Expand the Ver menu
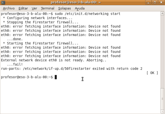 pos(34,8)
